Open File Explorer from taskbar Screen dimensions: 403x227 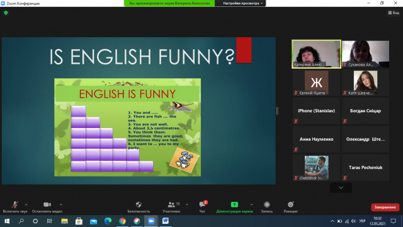[64, 221]
